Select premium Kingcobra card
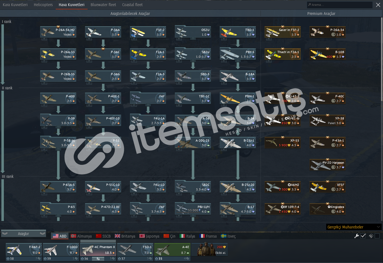 328,209
